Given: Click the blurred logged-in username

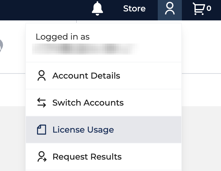Looking at the screenshot, I should click(x=85, y=49).
